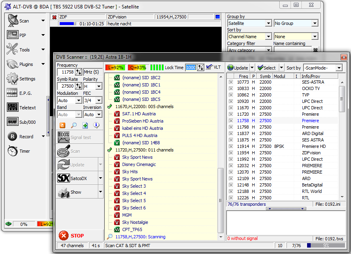Click the Frequency 11758 input field

click(x=66, y=72)
